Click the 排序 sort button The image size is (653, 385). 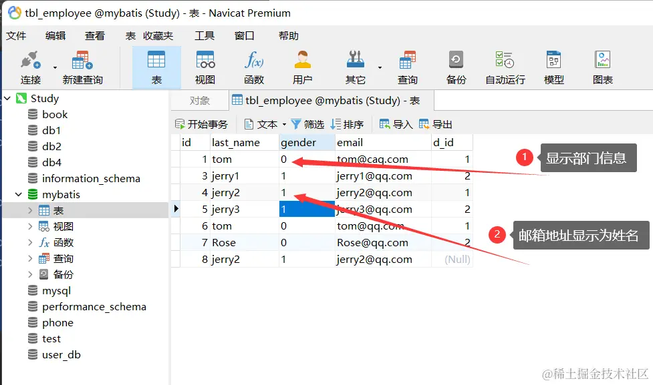(348, 124)
